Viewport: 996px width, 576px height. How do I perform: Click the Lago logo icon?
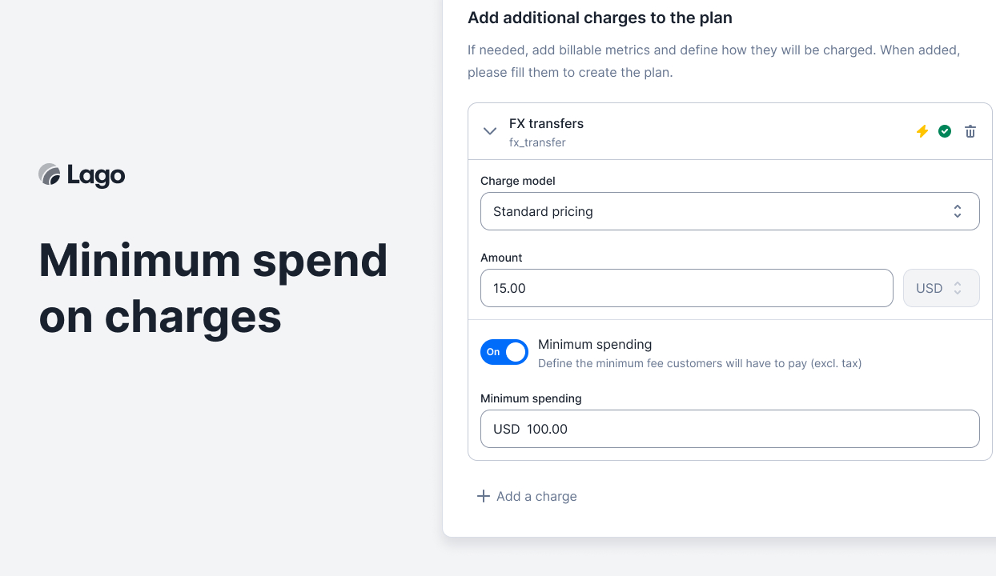pyautogui.click(x=50, y=174)
